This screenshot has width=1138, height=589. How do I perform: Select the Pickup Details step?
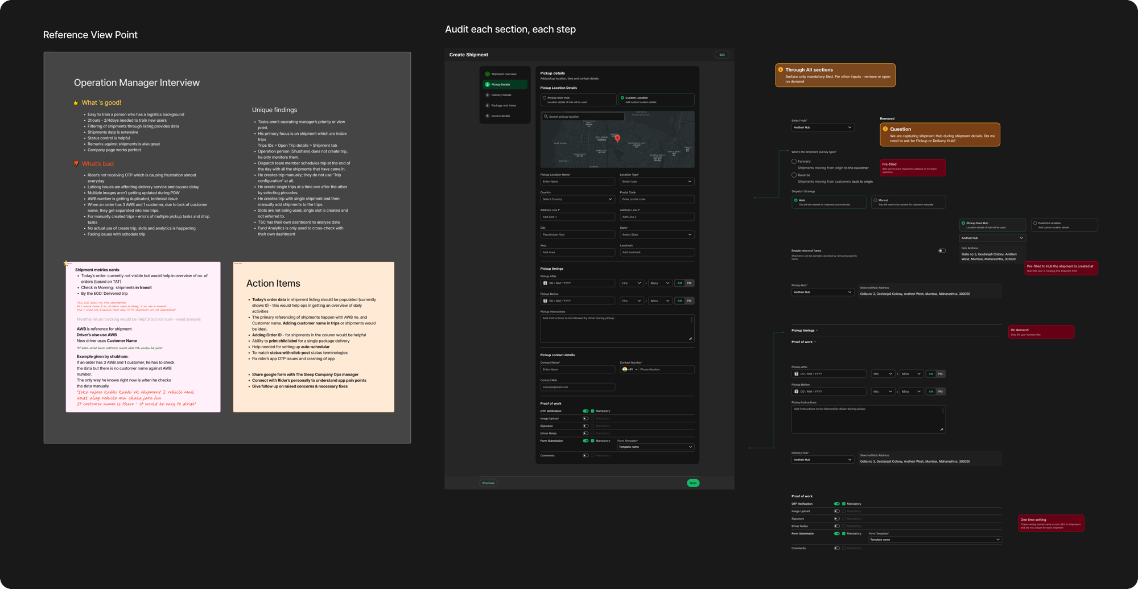(x=505, y=84)
